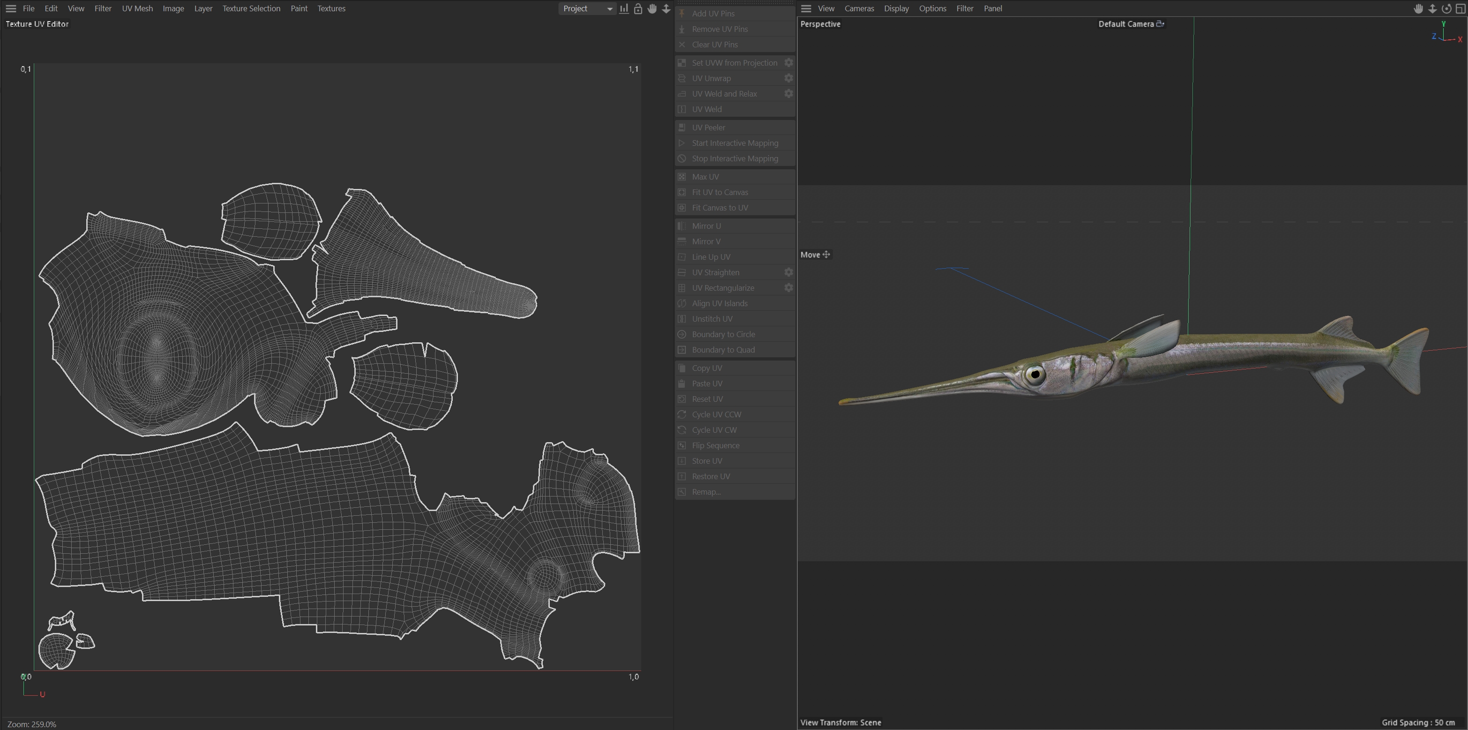
Task: Toggle the viewport maximize layout icon
Action: point(1461,8)
